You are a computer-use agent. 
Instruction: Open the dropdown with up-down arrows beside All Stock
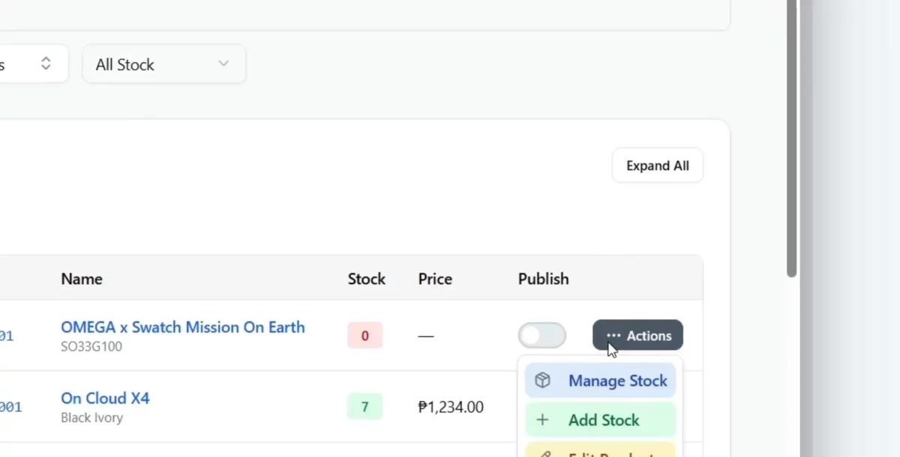click(34, 64)
